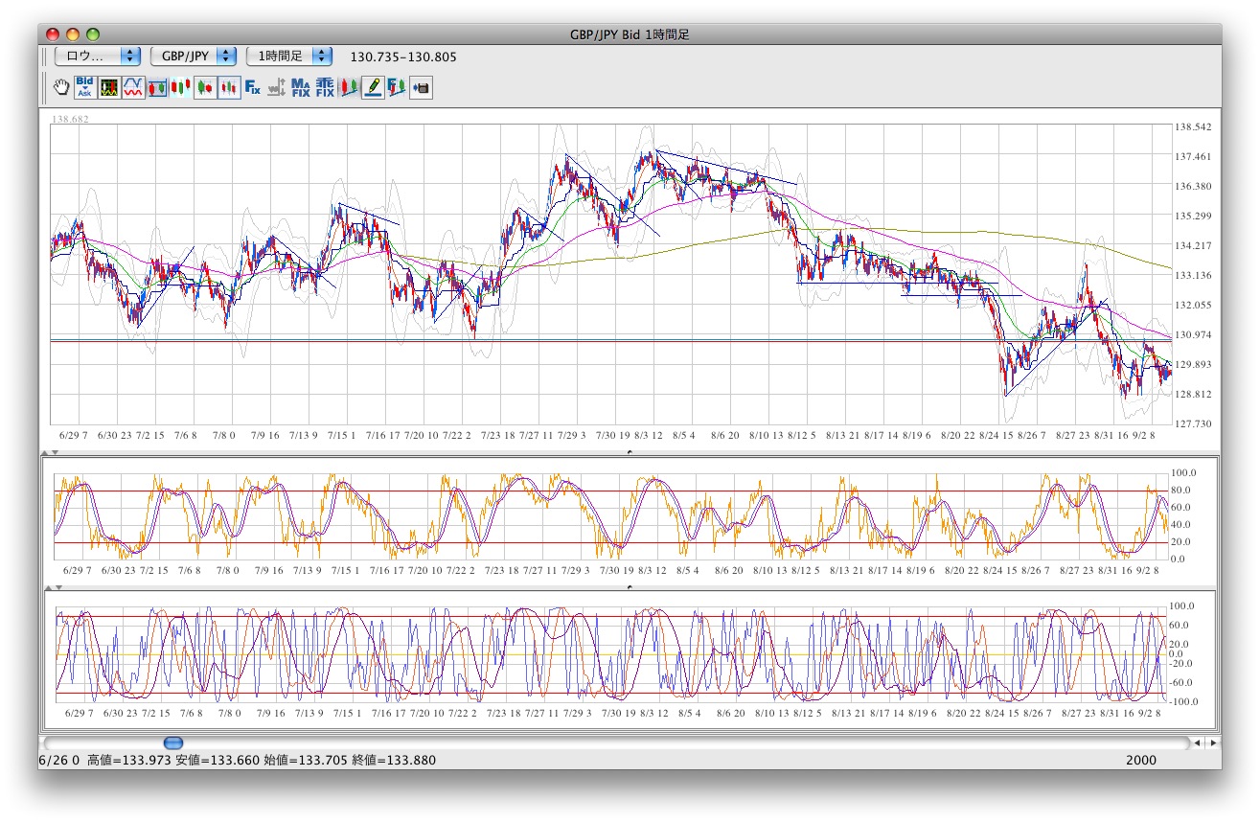Click the window title GBP/JPY Bid
1260x822 pixels.
[x=630, y=34]
